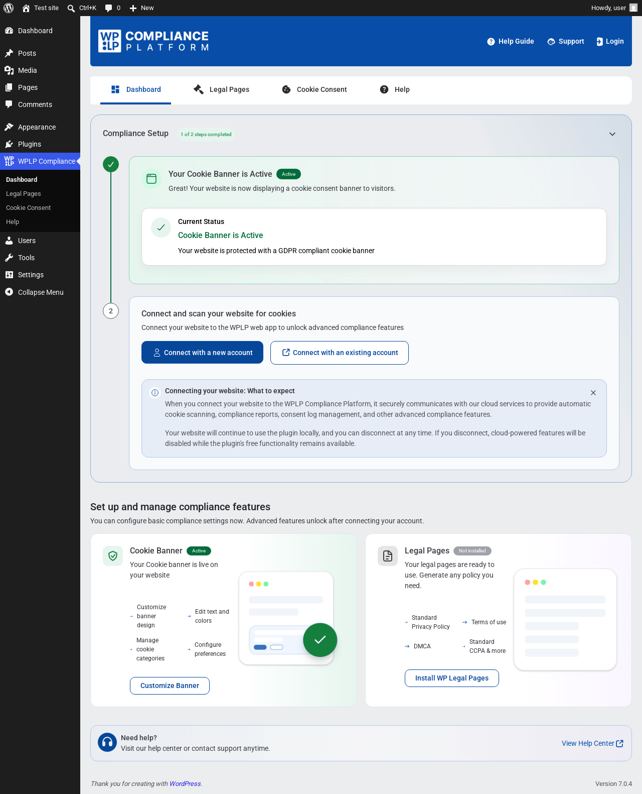This screenshot has width=642, height=794.
Task: Click the Not installed badge
Action: [x=472, y=551]
